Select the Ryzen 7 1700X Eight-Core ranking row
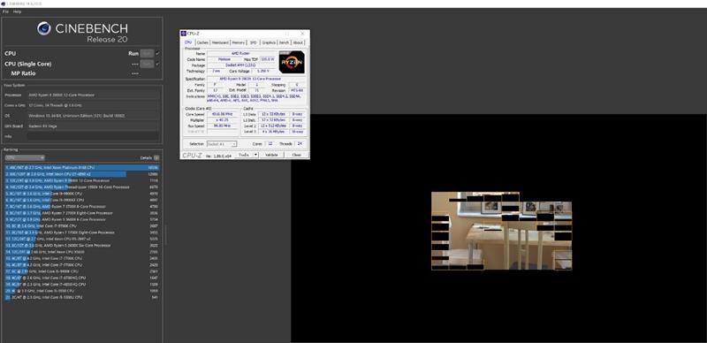This screenshot has height=343, width=707. click(81, 232)
